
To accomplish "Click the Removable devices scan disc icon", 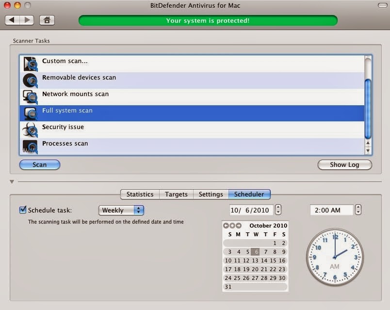I will point(31,81).
